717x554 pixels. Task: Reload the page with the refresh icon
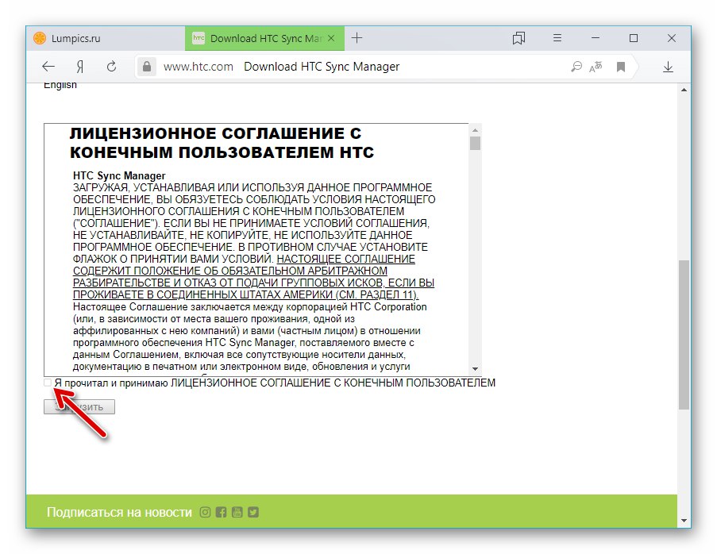[112, 67]
